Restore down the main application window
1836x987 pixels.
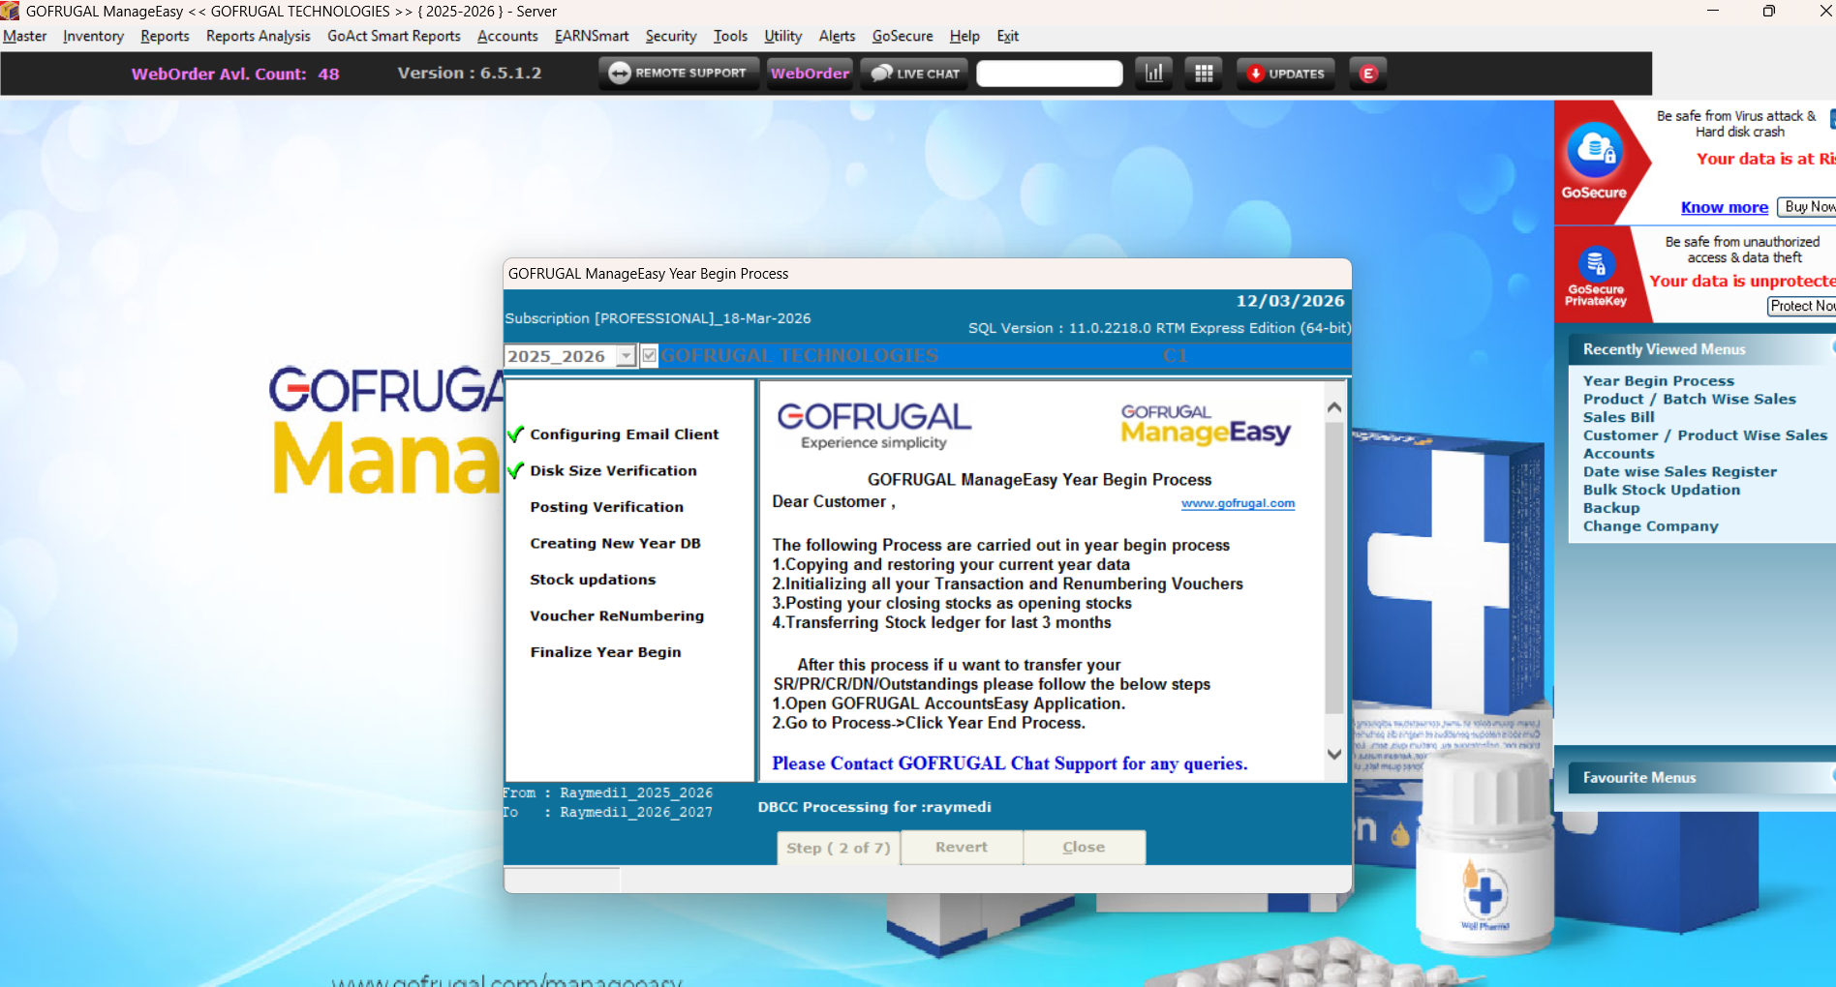[1768, 11]
